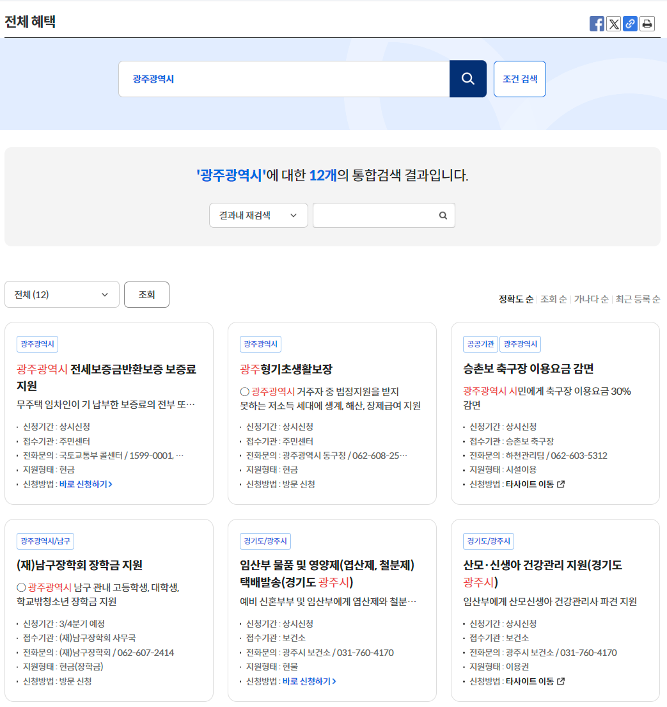The height and width of the screenshot is (707, 667).
Task: Print the page icon
Action: pos(647,24)
